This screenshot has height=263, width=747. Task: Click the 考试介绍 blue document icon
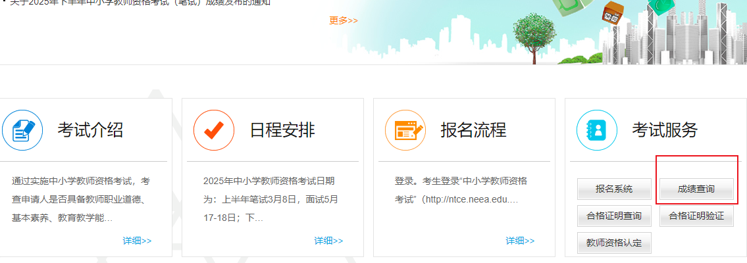[22, 130]
